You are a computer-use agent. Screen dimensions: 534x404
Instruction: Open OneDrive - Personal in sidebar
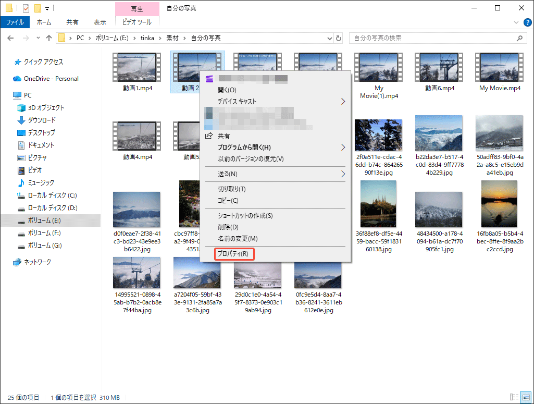coord(46,78)
